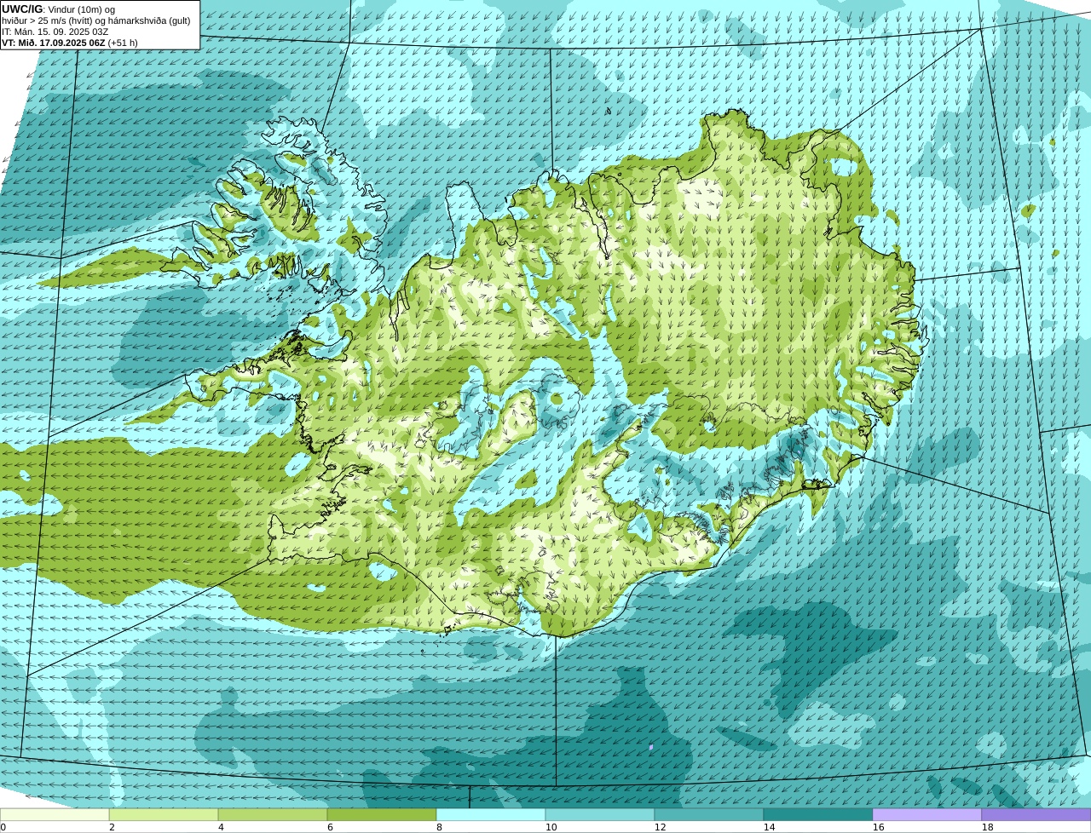Click the lavender 16–18 m/s legend swatch
This screenshot has height=833, width=1091.
[927, 814]
